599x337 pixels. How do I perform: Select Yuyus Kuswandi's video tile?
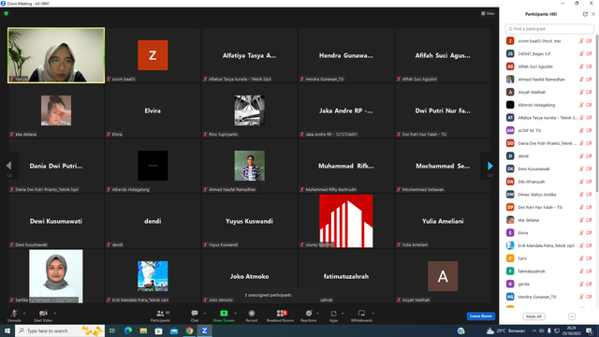(250, 221)
